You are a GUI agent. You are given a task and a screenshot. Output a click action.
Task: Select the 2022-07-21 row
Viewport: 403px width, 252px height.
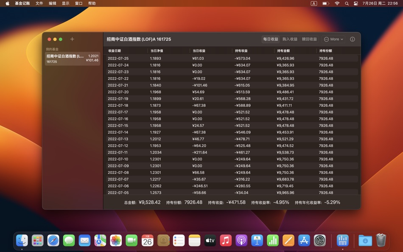(x=232, y=85)
